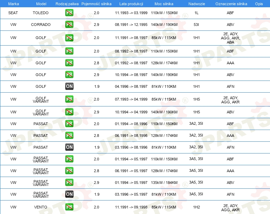Viewport: 270px width, 214px height.
Task: Click date range 03.1996 -> 08.1996
Action: (x=131, y=147)
